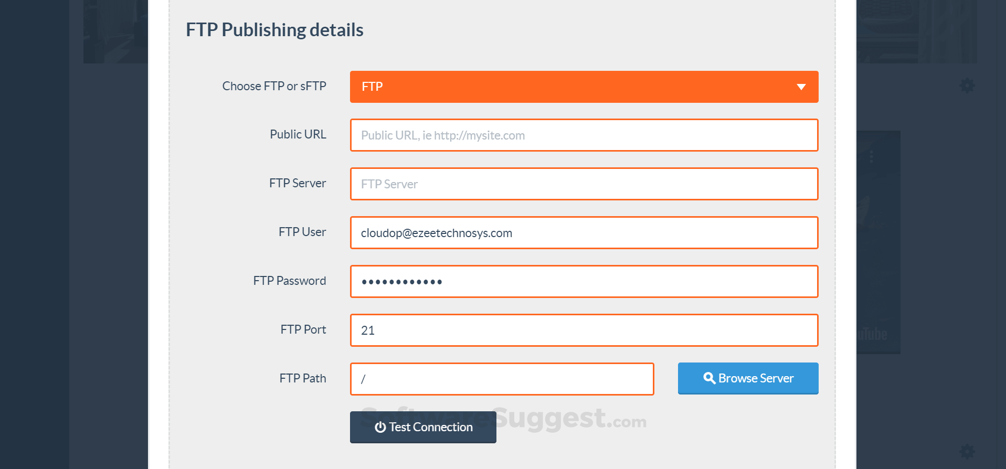
Task: Click the magnifier icon on Browse Server
Action: coord(709,378)
